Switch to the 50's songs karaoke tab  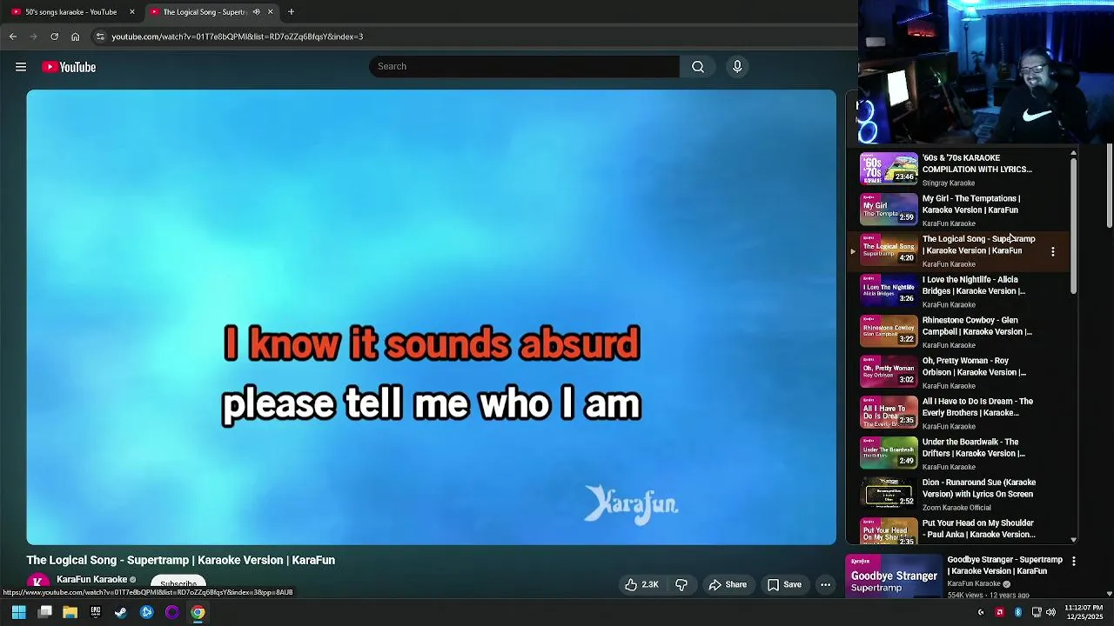pyautogui.click(x=71, y=12)
